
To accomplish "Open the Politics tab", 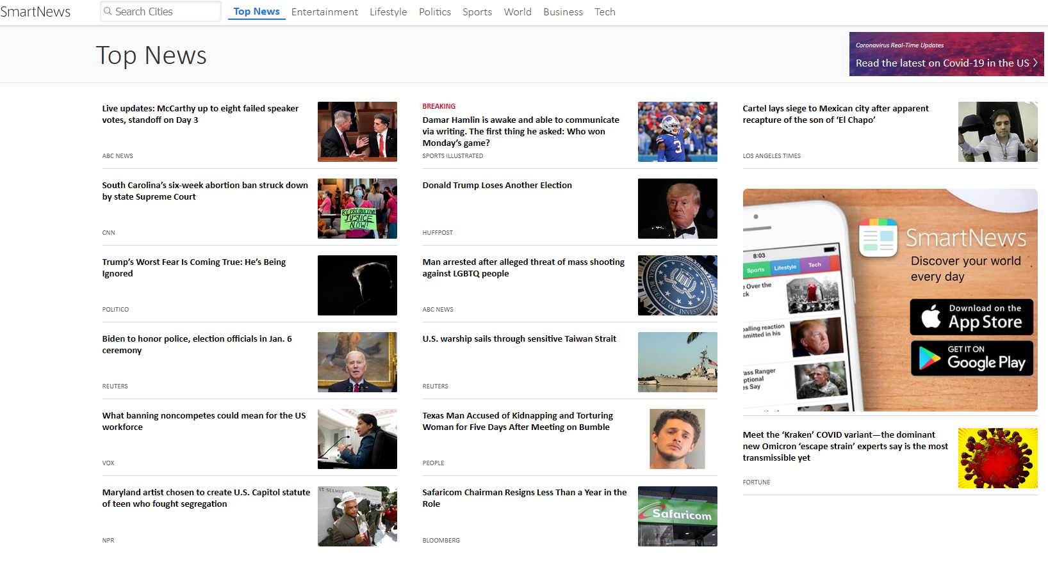I will coord(434,12).
